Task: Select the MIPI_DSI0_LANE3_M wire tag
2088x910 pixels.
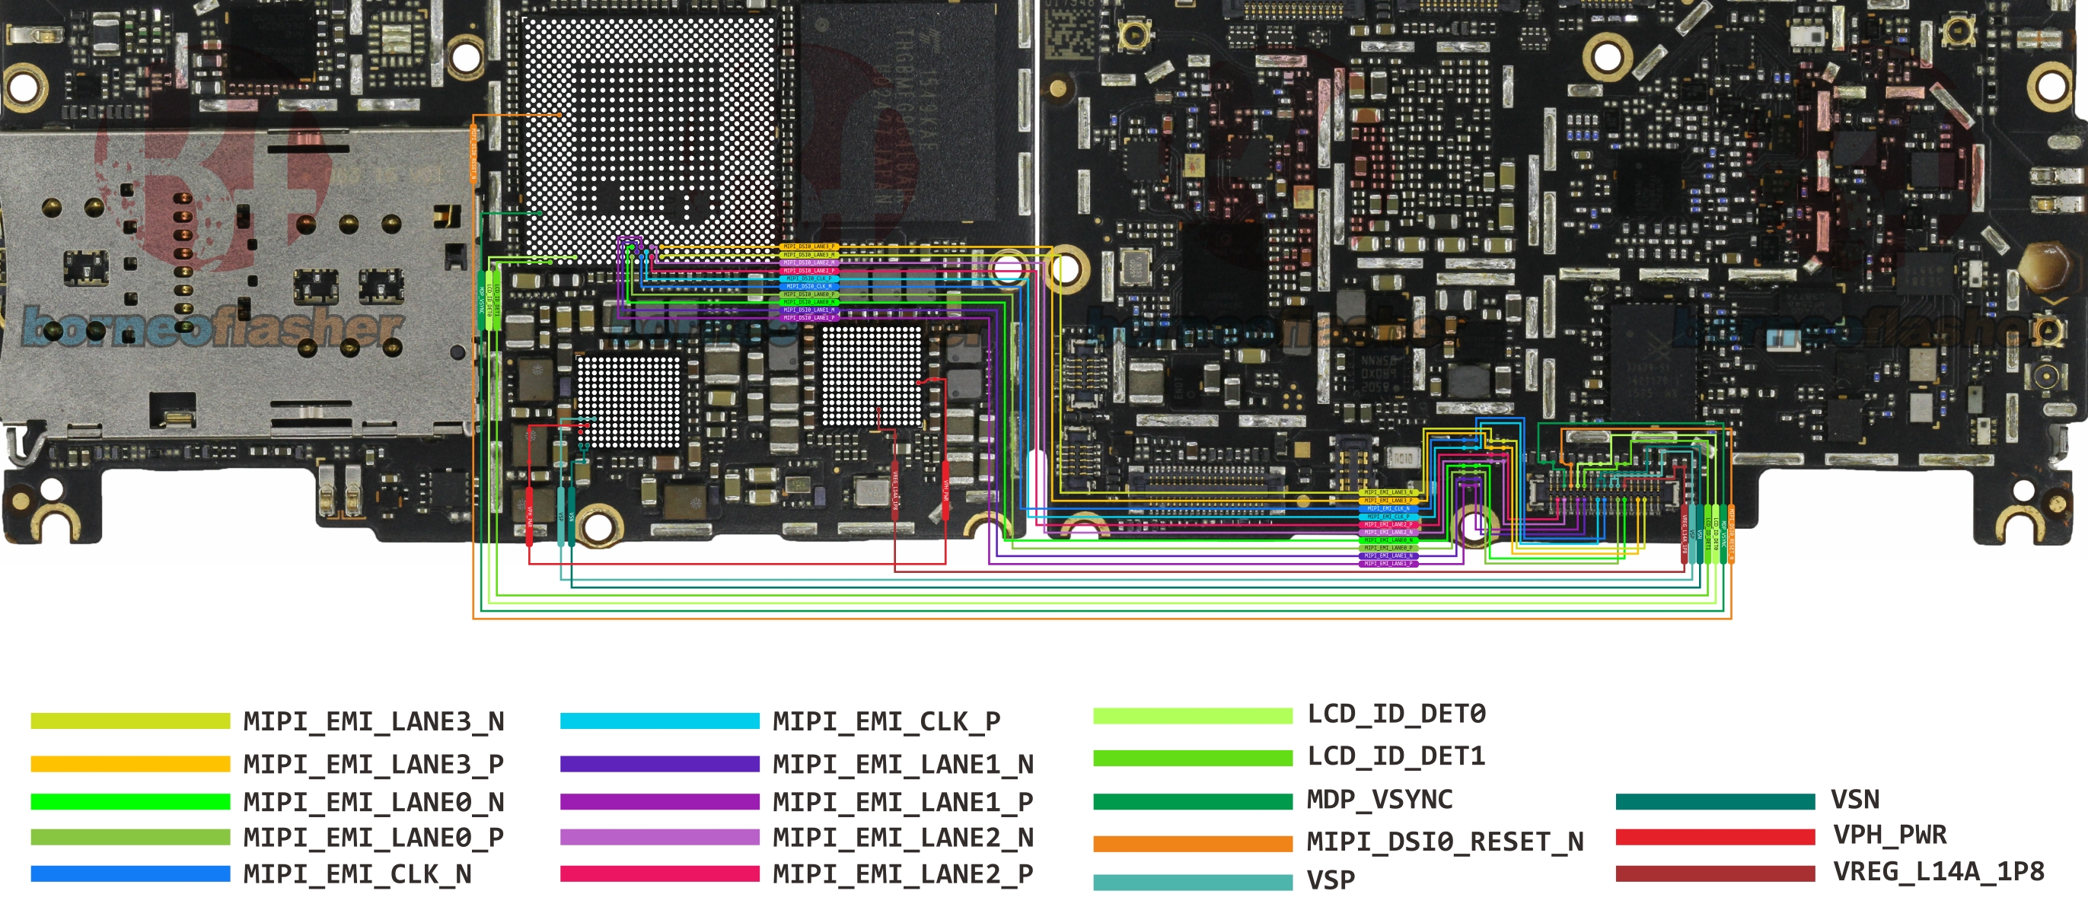Action: 810,255
